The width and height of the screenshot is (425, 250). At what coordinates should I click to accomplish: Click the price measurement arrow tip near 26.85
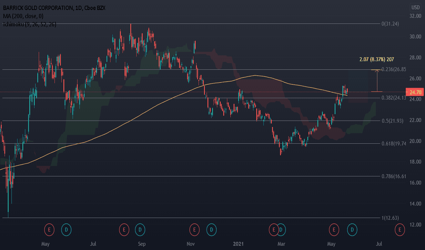(x=377, y=71)
